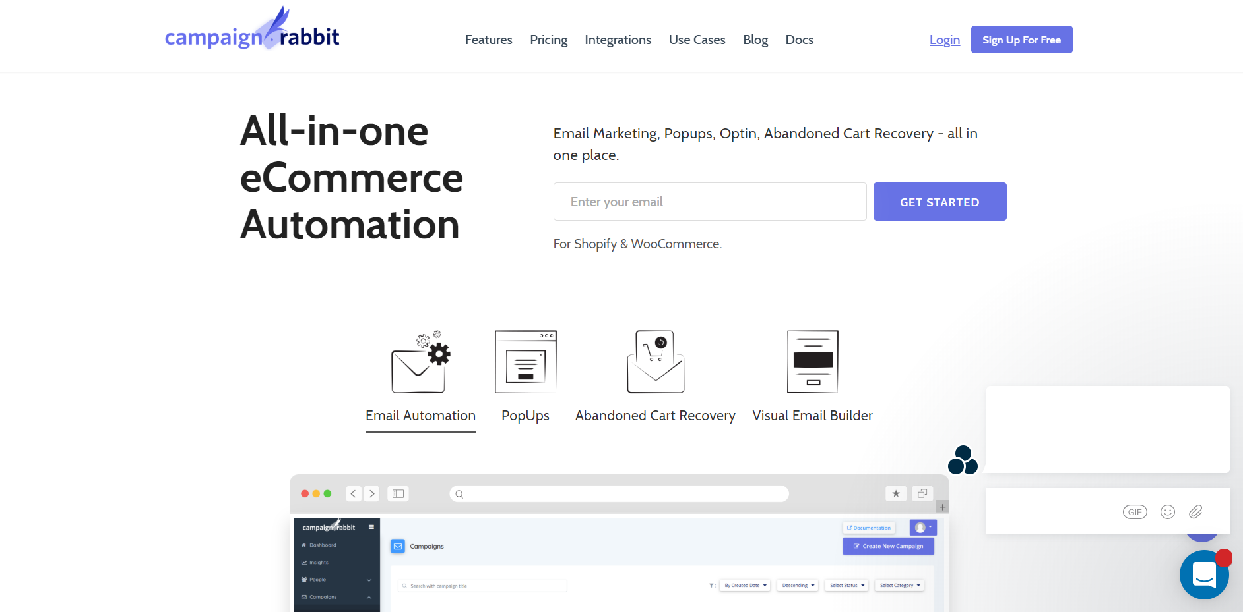This screenshot has width=1243, height=612.
Task: Click the GIF button in chat
Action: click(x=1134, y=512)
